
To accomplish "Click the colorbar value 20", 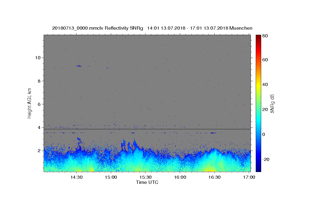I will pos(265,109).
